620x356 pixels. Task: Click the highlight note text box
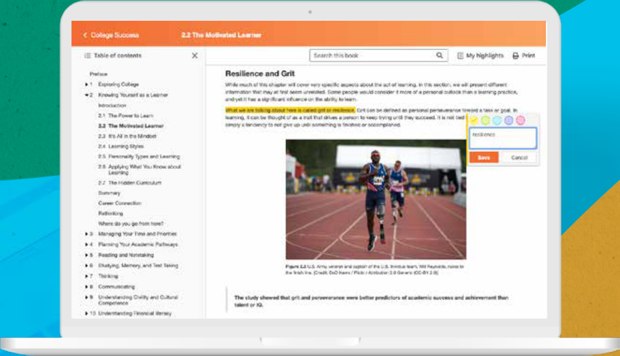pos(502,138)
